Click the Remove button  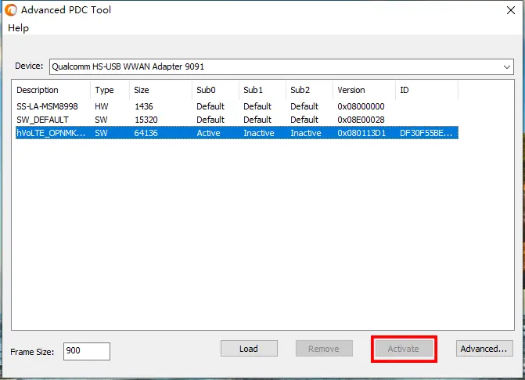tap(324, 349)
